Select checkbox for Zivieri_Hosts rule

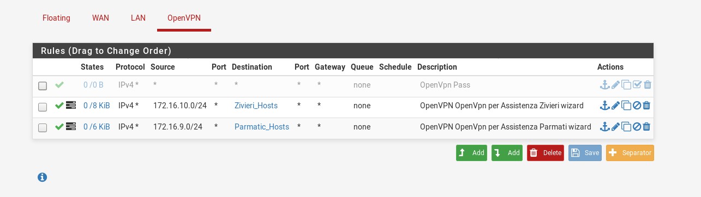(x=43, y=107)
